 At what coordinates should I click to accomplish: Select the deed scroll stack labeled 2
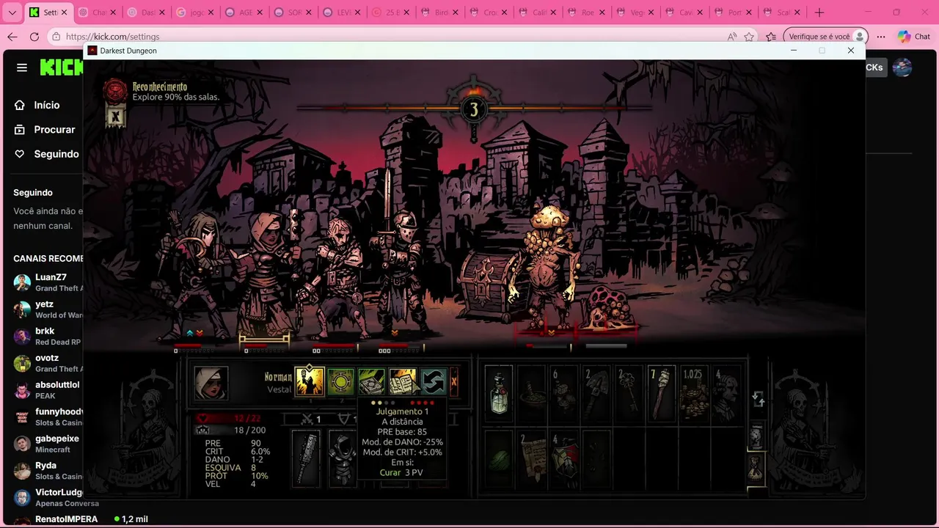coord(531,459)
